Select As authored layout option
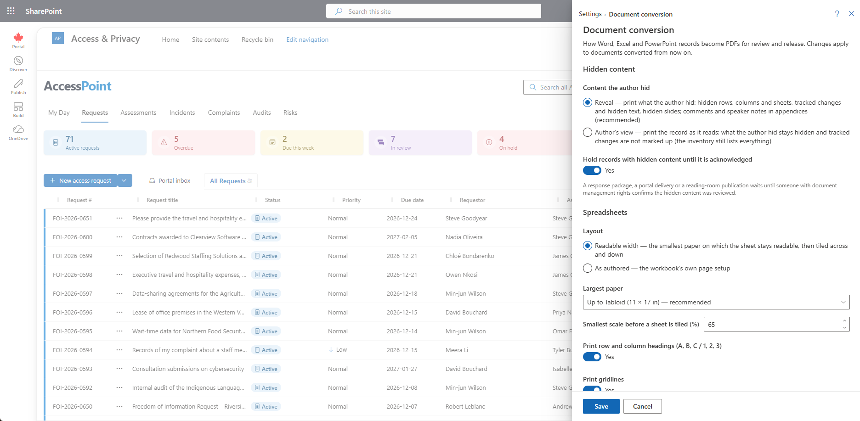The width and height of the screenshot is (860, 421). pos(588,269)
